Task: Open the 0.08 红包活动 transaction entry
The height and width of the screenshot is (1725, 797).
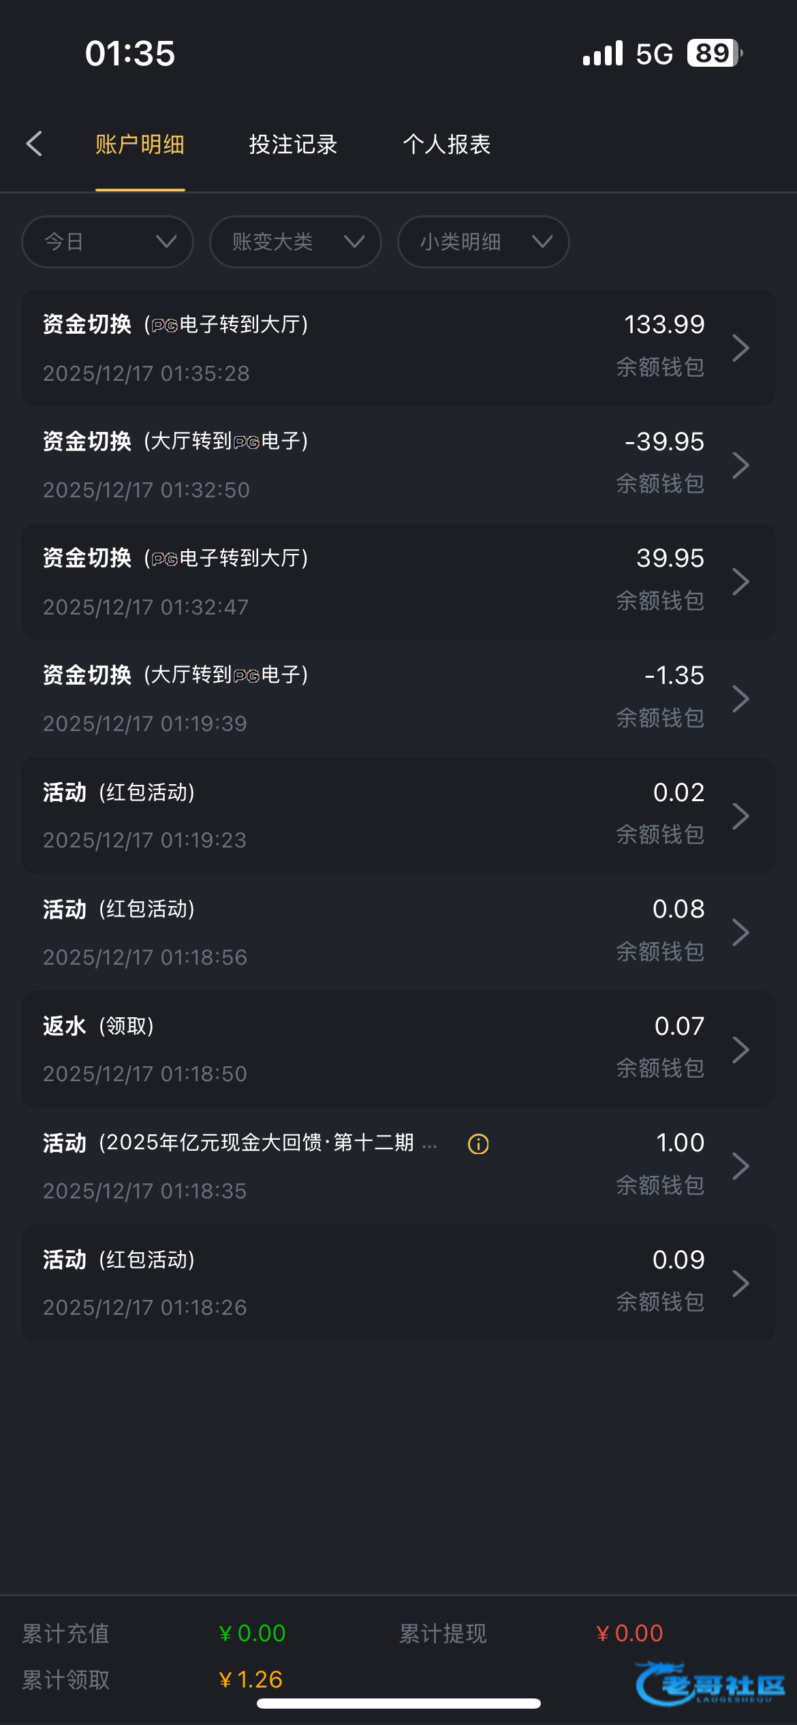Action: click(398, 933)
